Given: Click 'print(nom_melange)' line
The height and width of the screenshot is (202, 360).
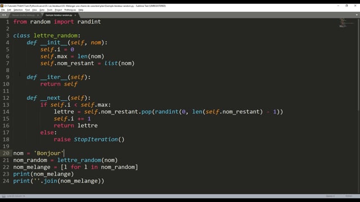Looking at the screenshot, I should tap(43, 174).
